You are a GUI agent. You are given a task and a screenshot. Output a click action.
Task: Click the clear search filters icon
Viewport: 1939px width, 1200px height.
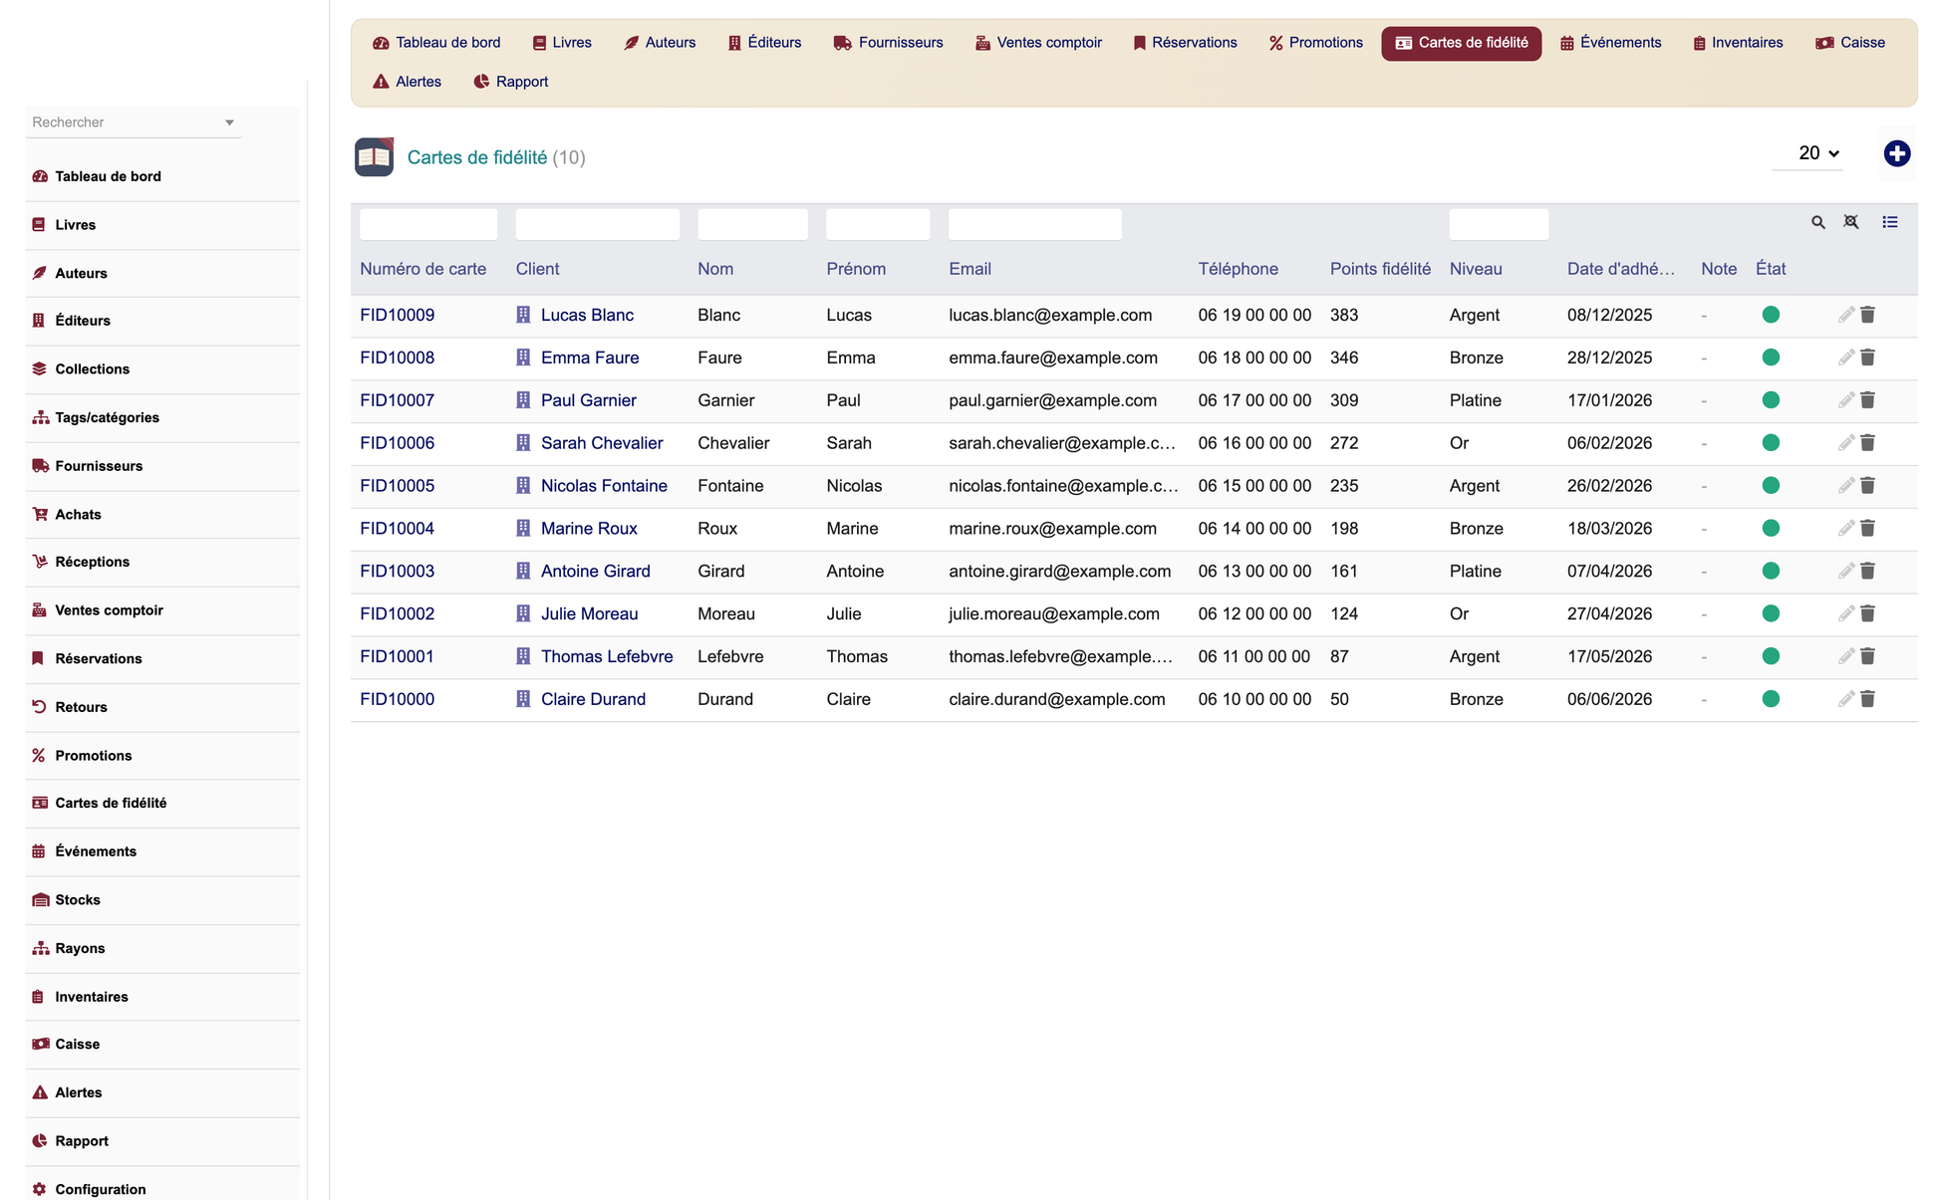tap(1850, 222)
